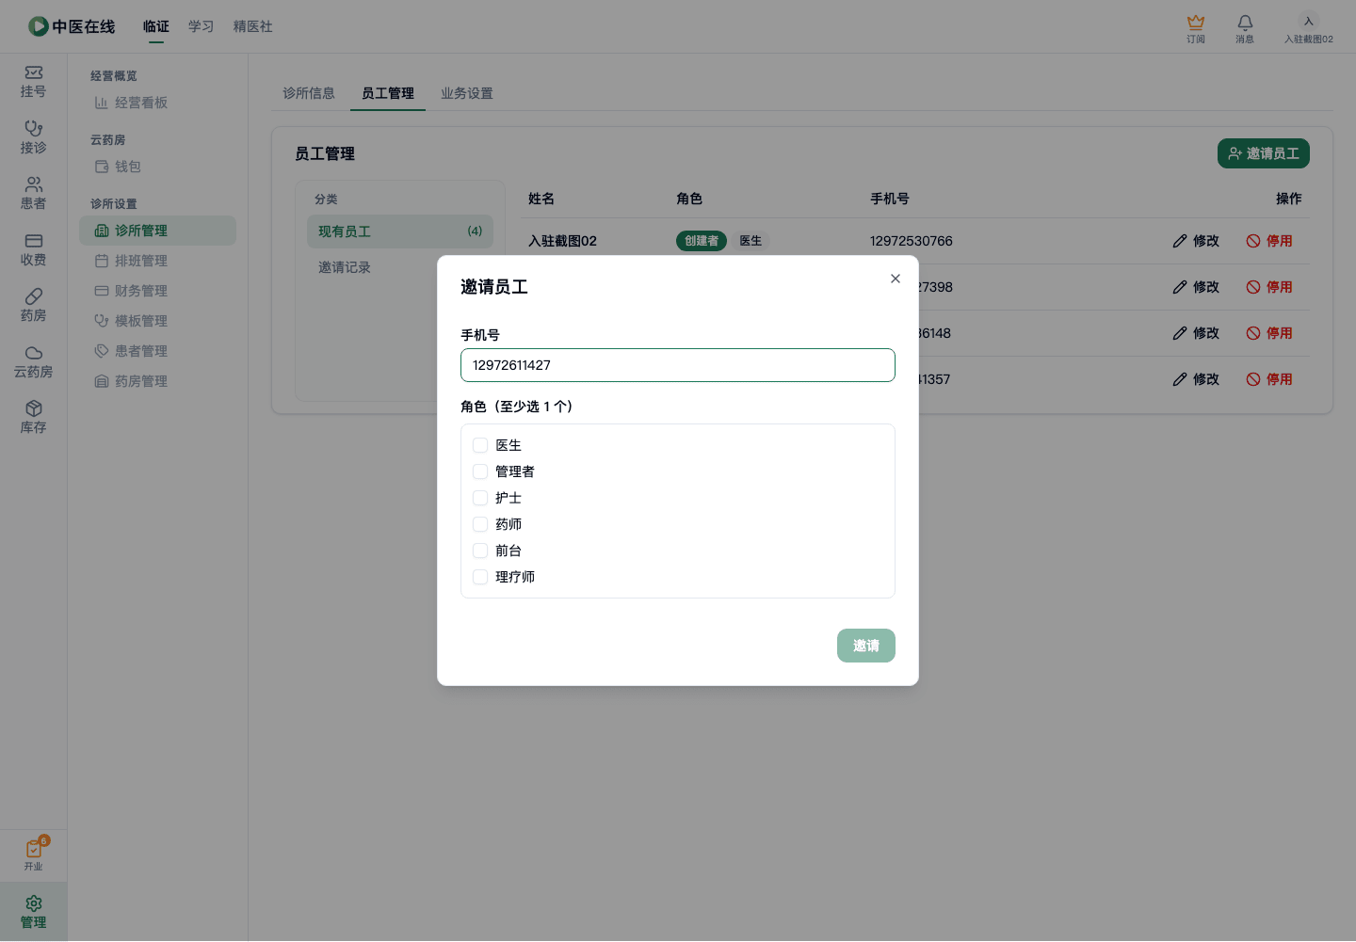
Task: Select the 现有员工 (4) category
Action: (x=400, y=232)
